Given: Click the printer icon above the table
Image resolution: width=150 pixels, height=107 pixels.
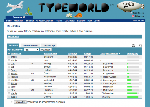Looking at the screenshot, I should pos(133,46).
